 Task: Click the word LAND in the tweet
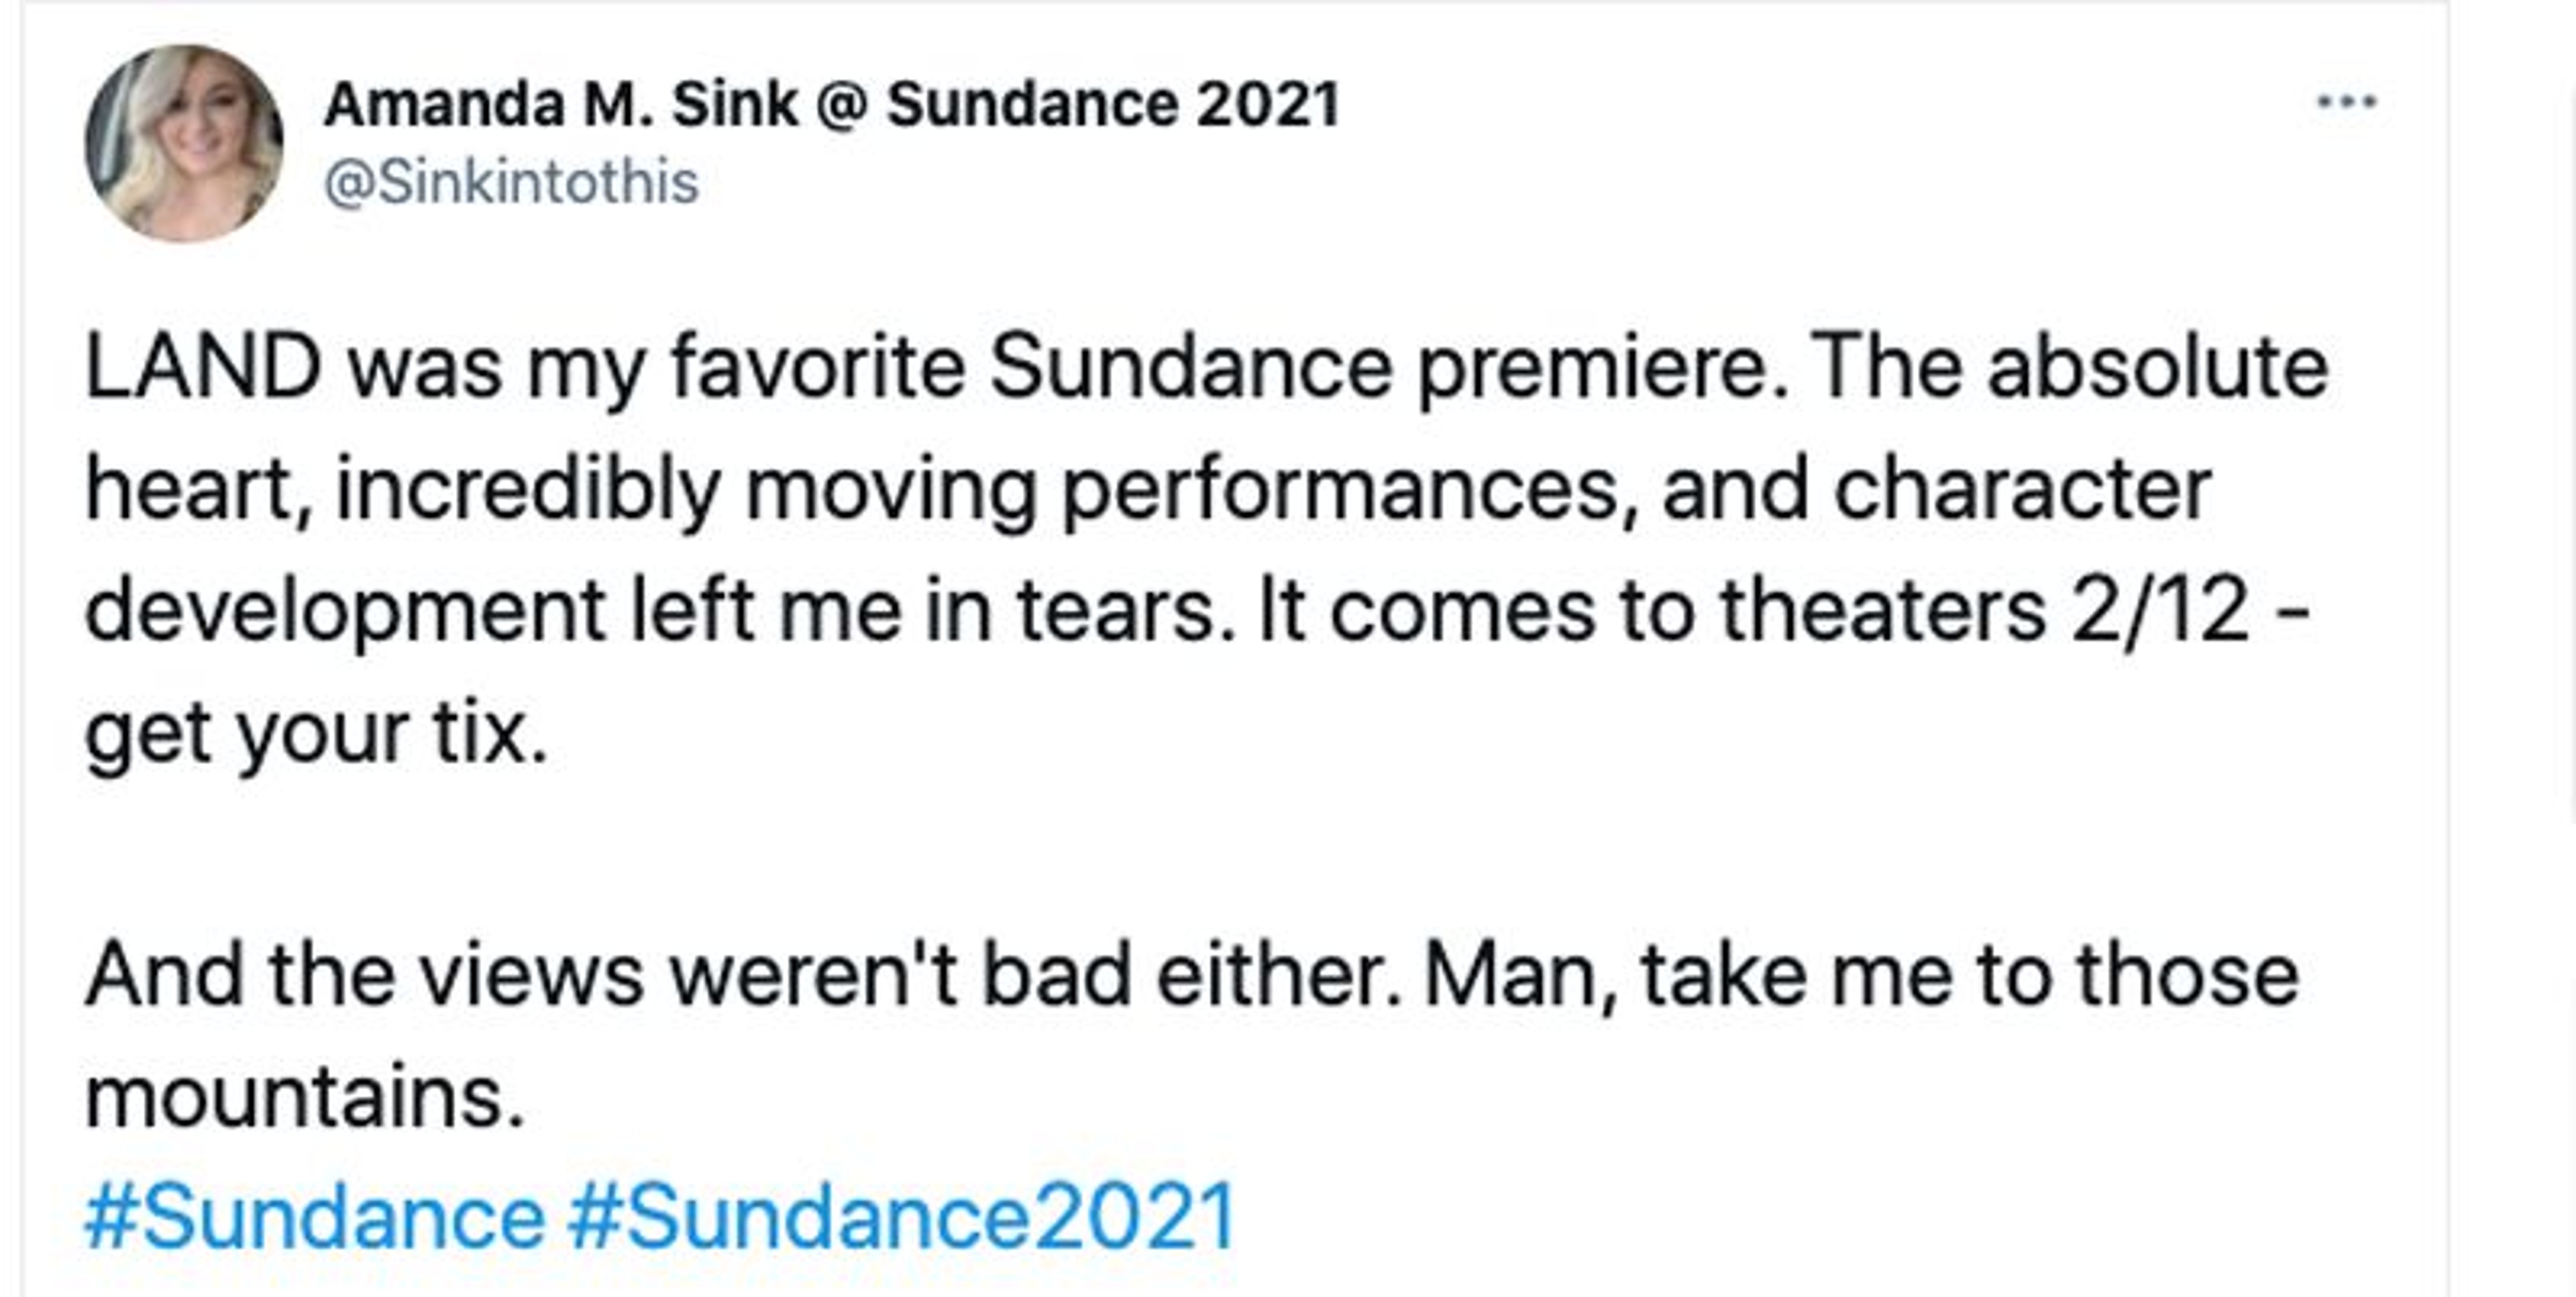pos(203,368)
